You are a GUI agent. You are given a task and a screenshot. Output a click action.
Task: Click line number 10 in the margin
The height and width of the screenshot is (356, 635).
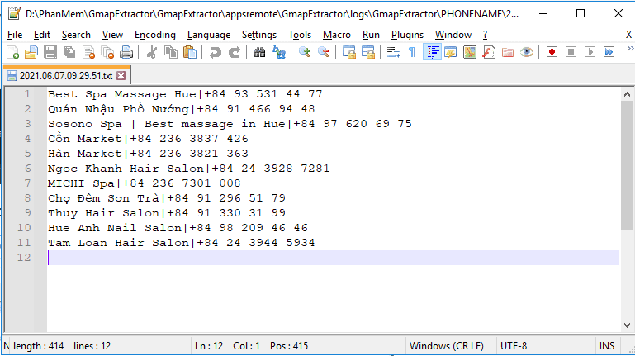pos(23,228)
